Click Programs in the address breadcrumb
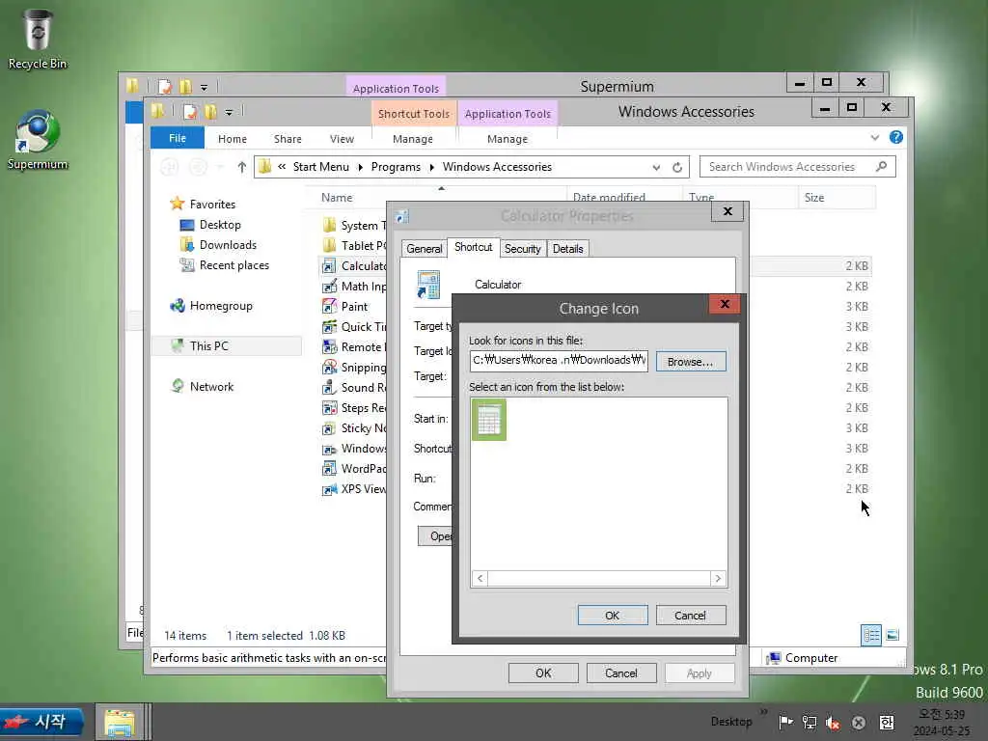This screenshot has height=741, width=988. 396,167
